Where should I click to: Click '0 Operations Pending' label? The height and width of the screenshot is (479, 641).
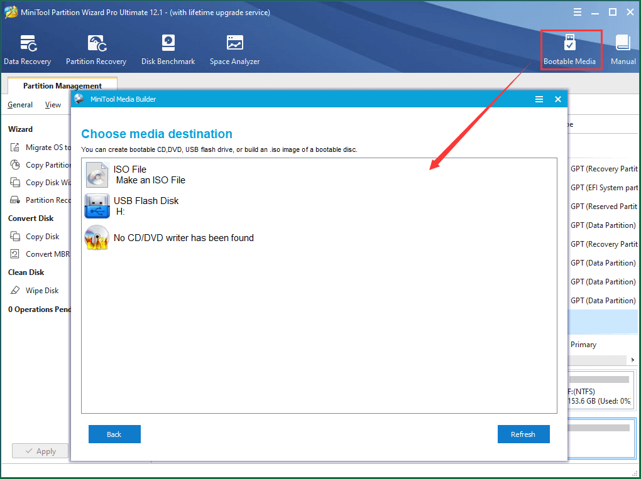pyautogui.click(x=40, y=309)
